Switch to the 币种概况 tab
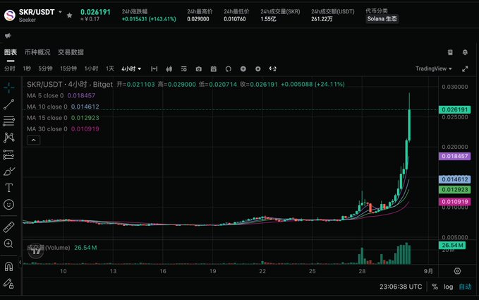This screenshot has width=479, height=300. pyautogui.click(x=37, y=52)
